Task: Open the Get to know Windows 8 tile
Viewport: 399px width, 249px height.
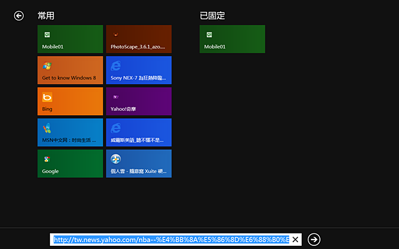Action: point(70,70)
